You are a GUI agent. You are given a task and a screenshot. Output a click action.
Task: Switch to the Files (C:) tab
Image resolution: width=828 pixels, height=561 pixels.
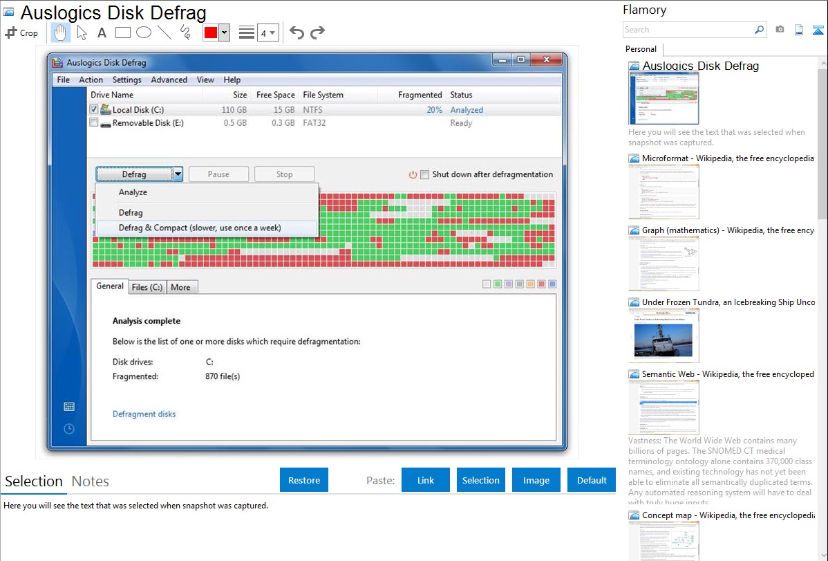point(147,287)
